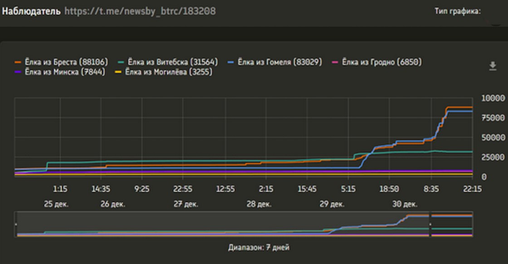Click the teal Витебск color marker

click(121, 62)
